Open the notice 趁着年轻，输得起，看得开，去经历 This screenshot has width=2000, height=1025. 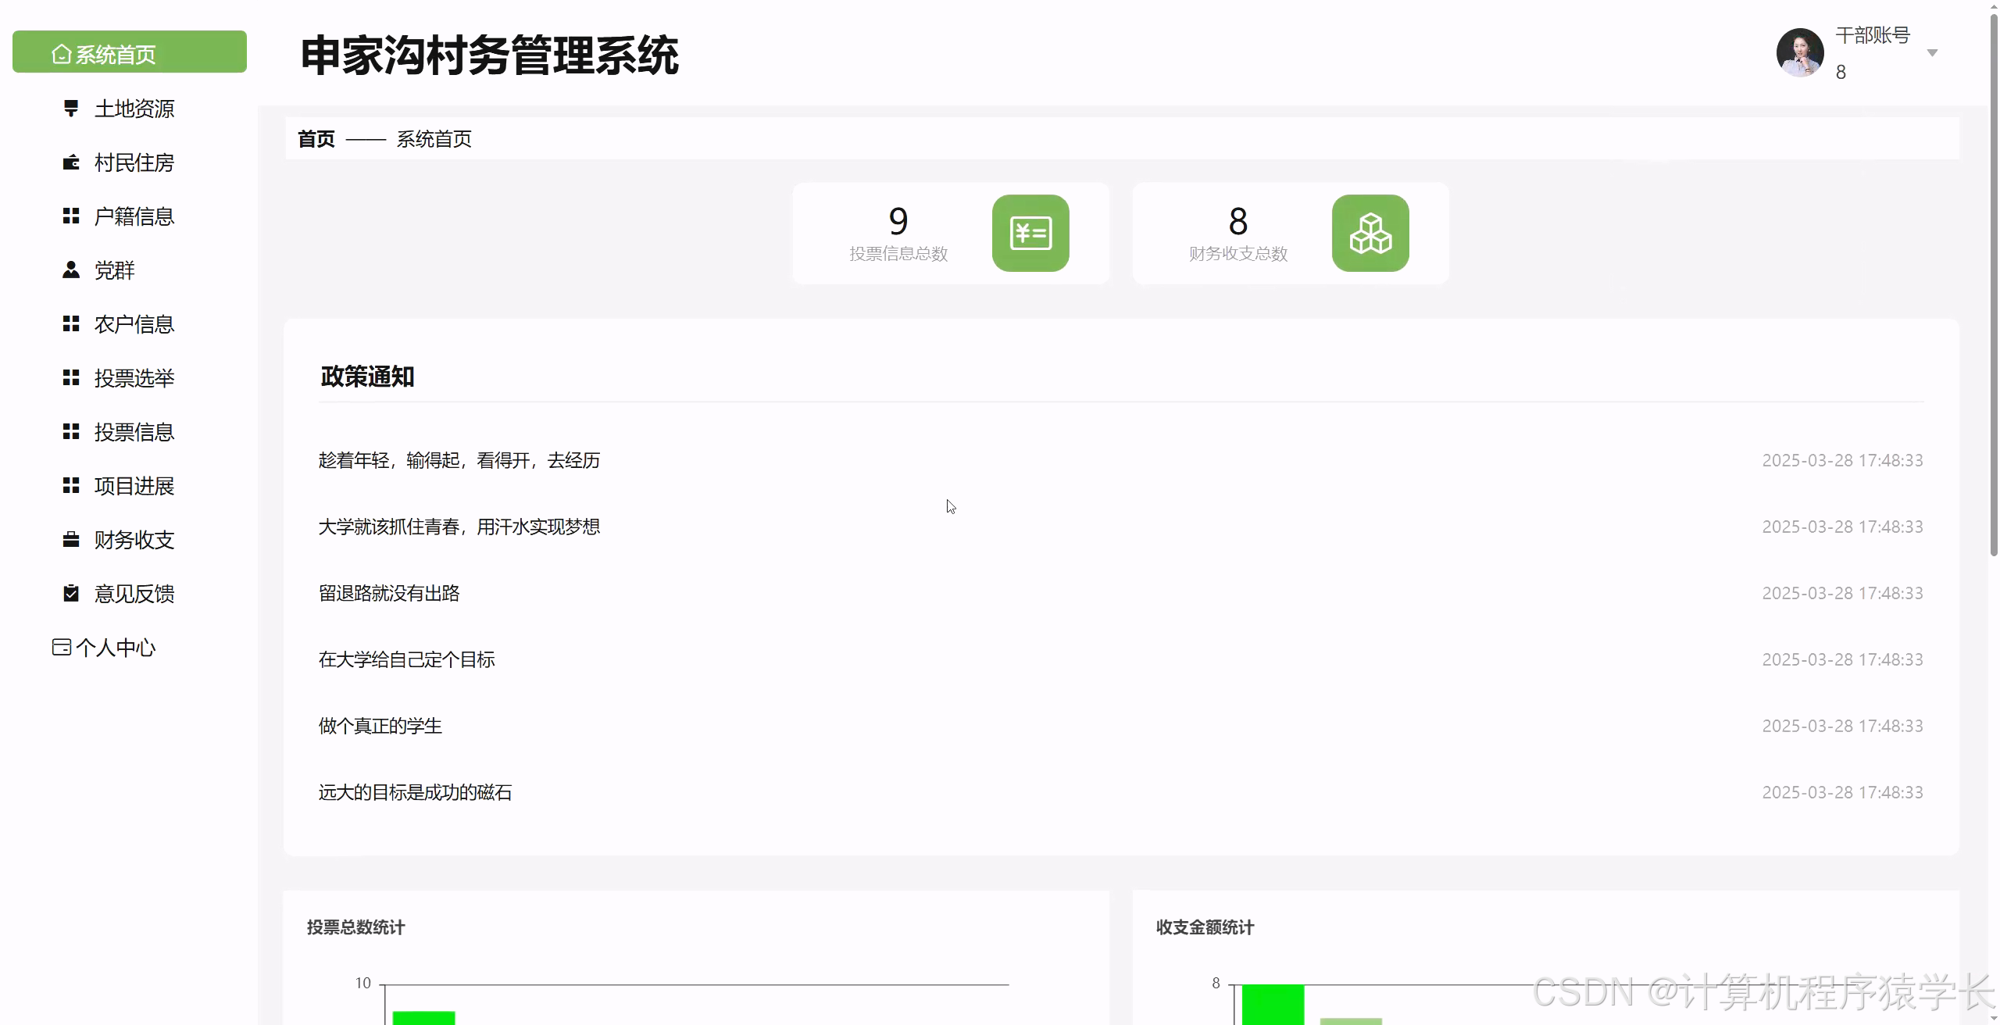coord(459,460)
